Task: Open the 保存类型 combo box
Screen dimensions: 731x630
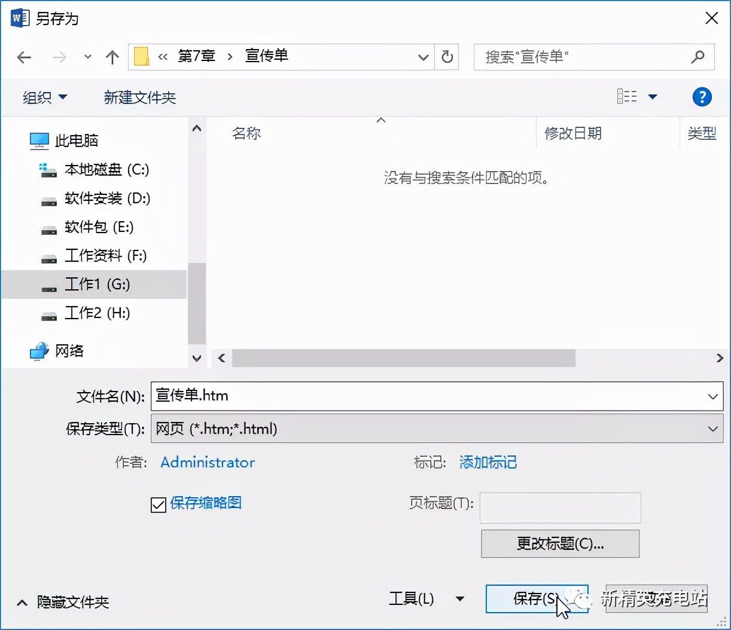Action: 437,429
